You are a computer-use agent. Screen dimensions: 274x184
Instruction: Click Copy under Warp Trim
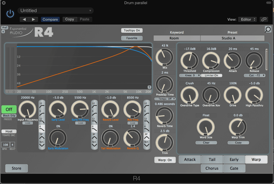(238, 143)
